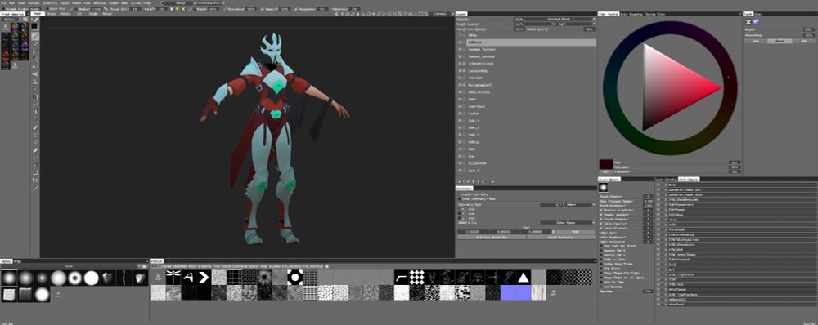
Task: Toggle the Show Symmetry Plane checkbox
Action: pyautogui.click(x=459, y=198)
